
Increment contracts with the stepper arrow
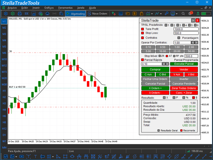(196, 42)
